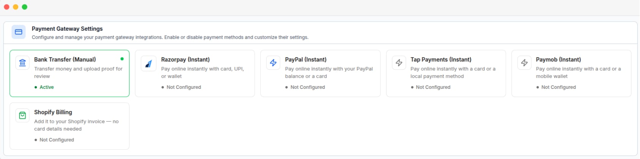
Task: Select the Paymob (Instant) gateway title
Action: (558, 60)
